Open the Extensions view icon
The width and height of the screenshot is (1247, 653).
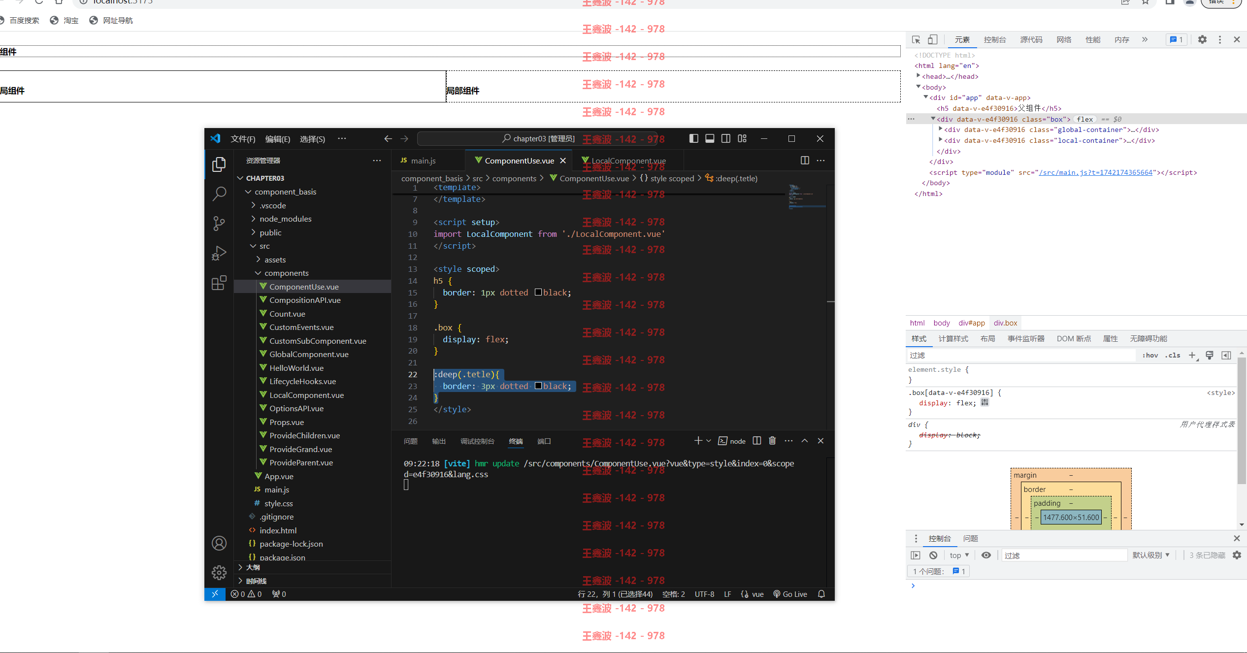219,283
